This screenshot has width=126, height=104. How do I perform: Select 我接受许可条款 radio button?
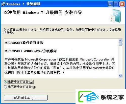click(x=5, y=82)
